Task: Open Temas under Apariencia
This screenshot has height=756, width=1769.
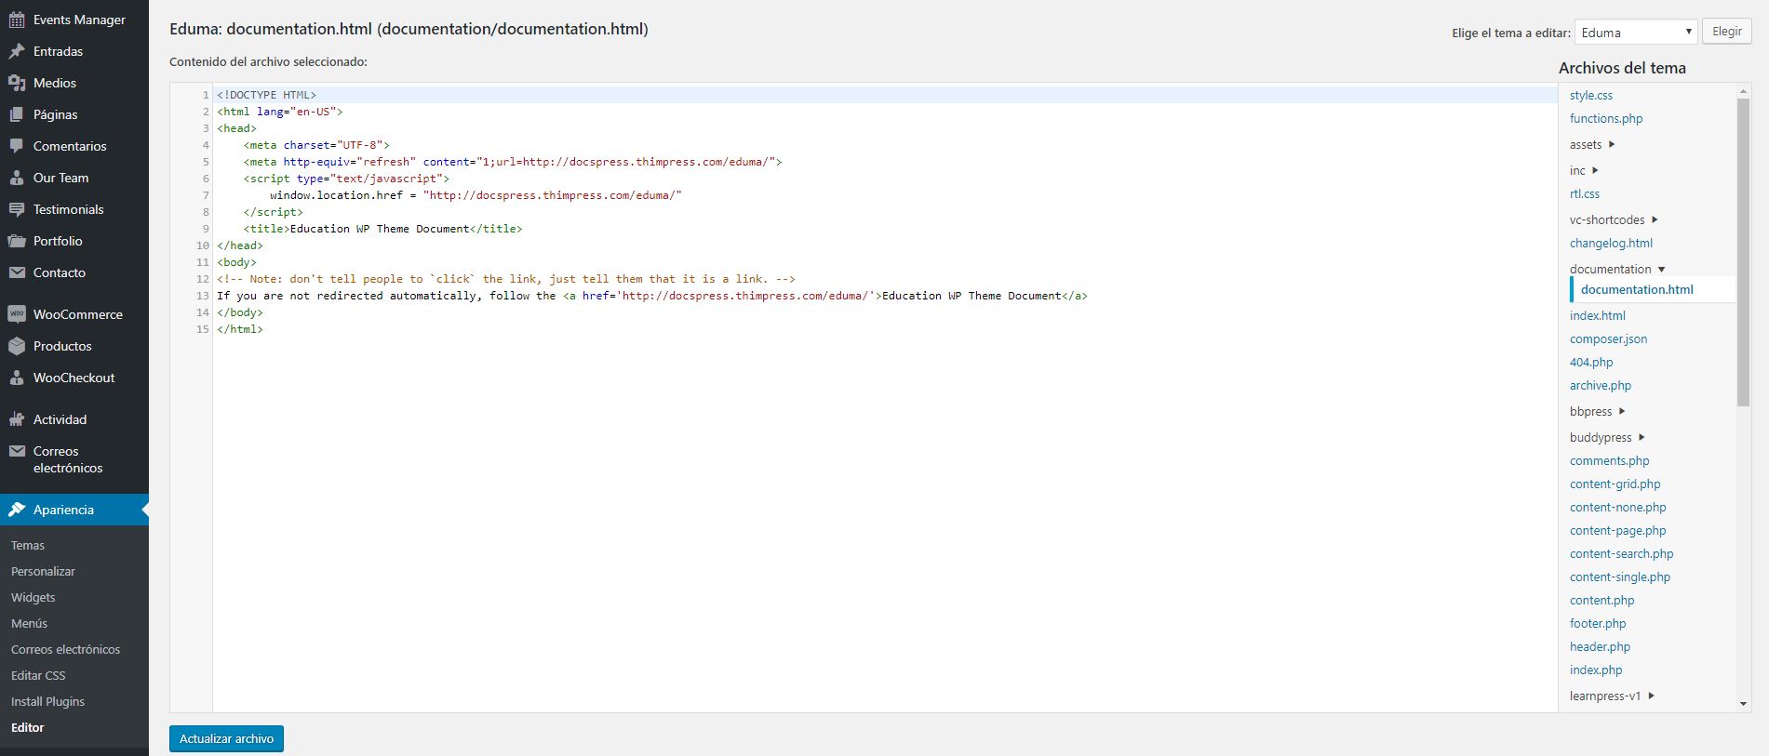Action: pyautogui.click(x=28, y=546)
